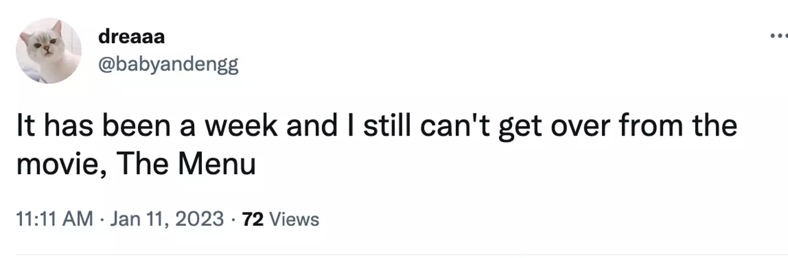Screen dimensions: 788x258
Task: Click the word Views beside 72
Action: (x=295, y=220)
